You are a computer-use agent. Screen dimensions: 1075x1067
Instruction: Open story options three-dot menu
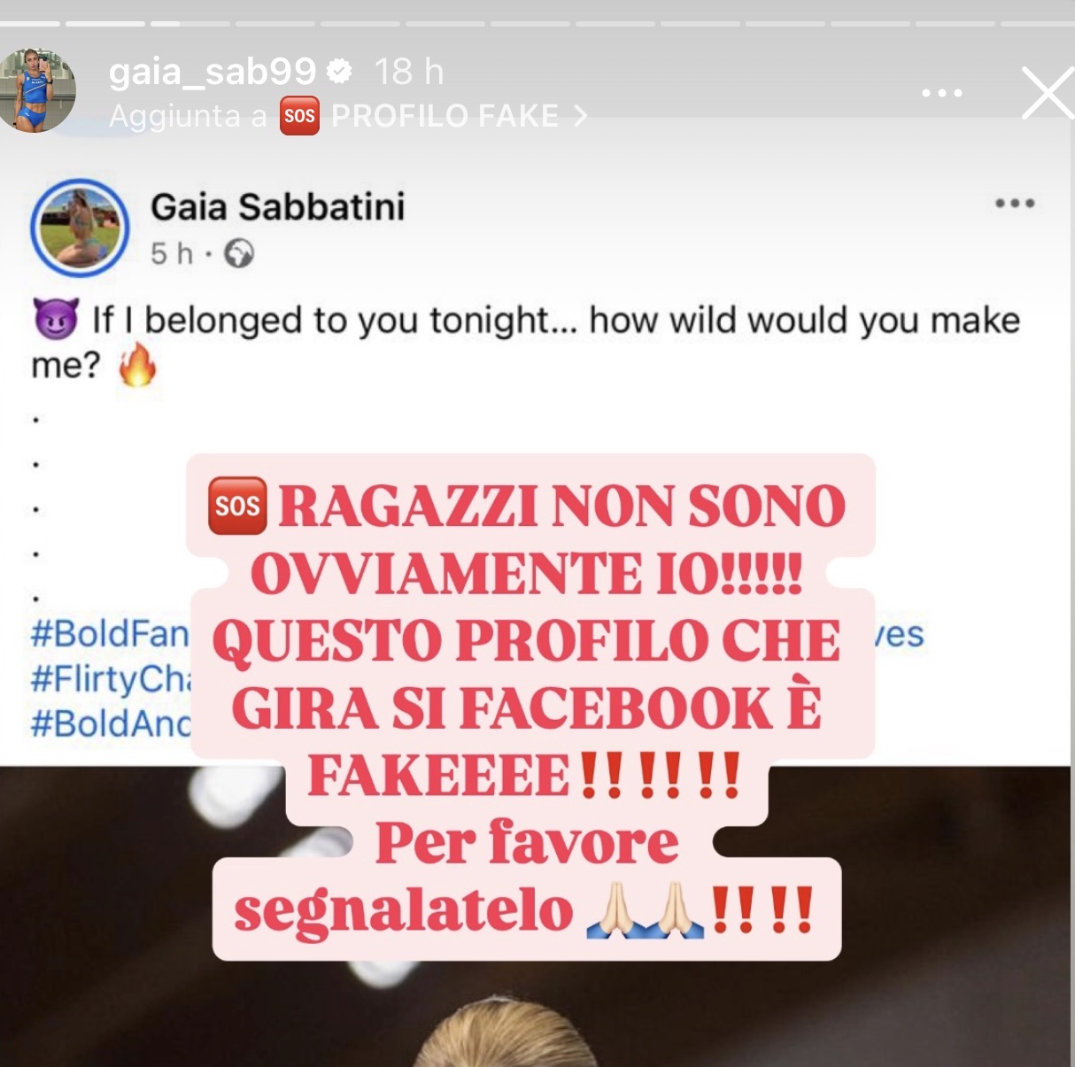(x=942, y=92)
